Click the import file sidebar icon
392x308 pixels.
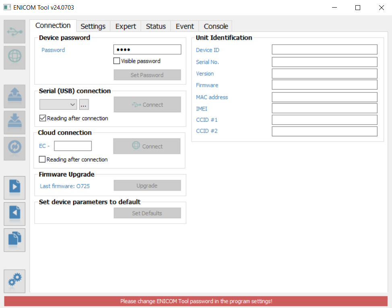[x=14, y=214]
